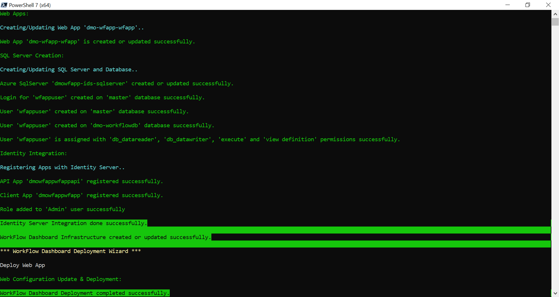
Task: Click line 'Web App 'dmo-wfapp-wfapp' is created'
Action: click(98, 42)
